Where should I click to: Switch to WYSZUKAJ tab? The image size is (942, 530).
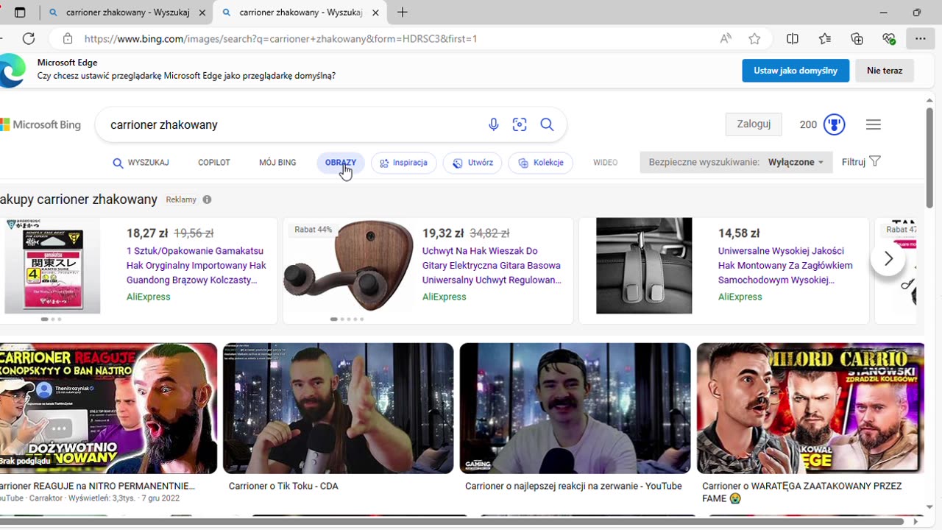141,163
